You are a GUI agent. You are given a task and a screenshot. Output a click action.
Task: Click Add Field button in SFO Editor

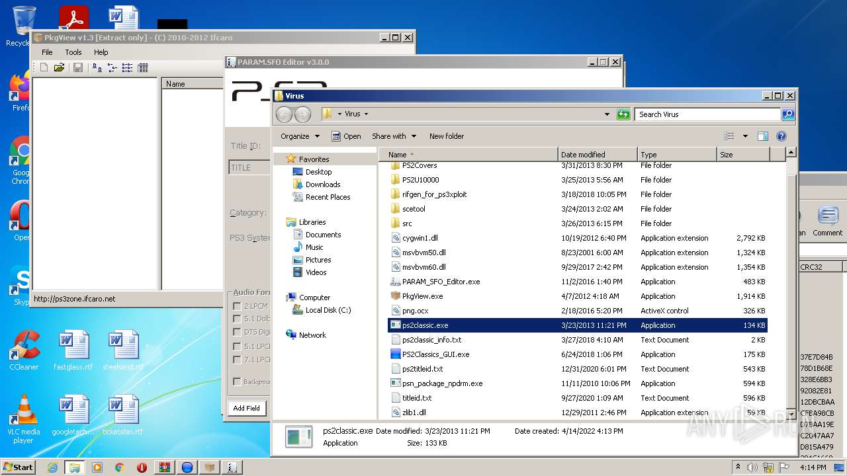click(x=246, y=409)
